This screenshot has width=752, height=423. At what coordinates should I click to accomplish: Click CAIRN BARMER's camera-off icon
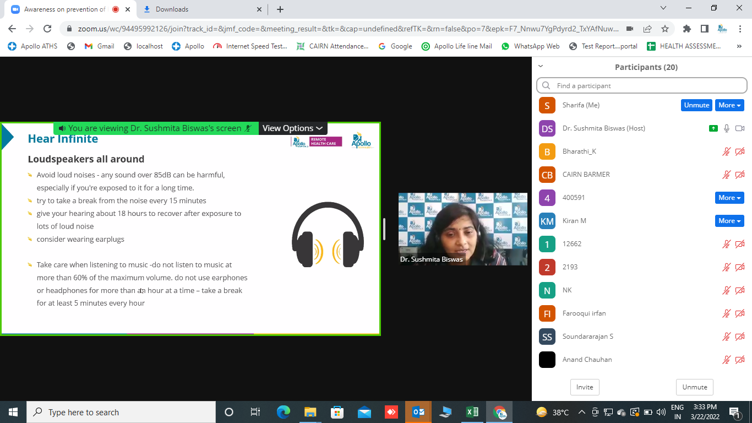[740, 175]
